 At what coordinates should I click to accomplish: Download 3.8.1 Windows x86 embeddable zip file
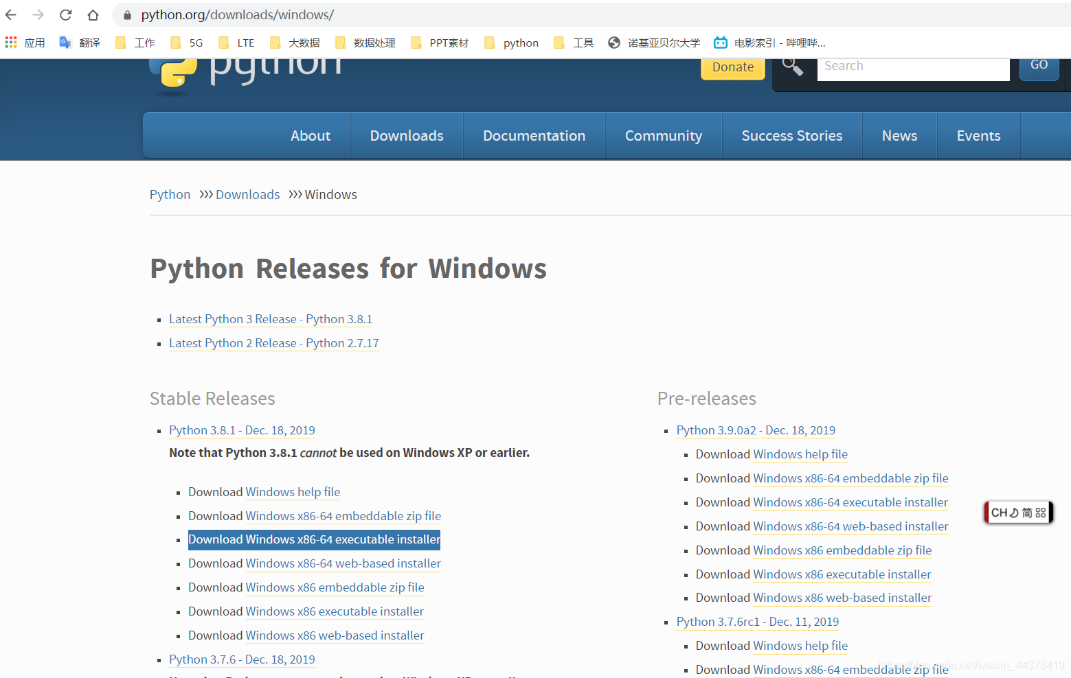tap(335, 587)
